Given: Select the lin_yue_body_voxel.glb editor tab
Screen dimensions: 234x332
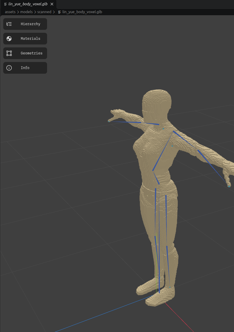Looking at the screenshot, I should click(x=28, y=4).
